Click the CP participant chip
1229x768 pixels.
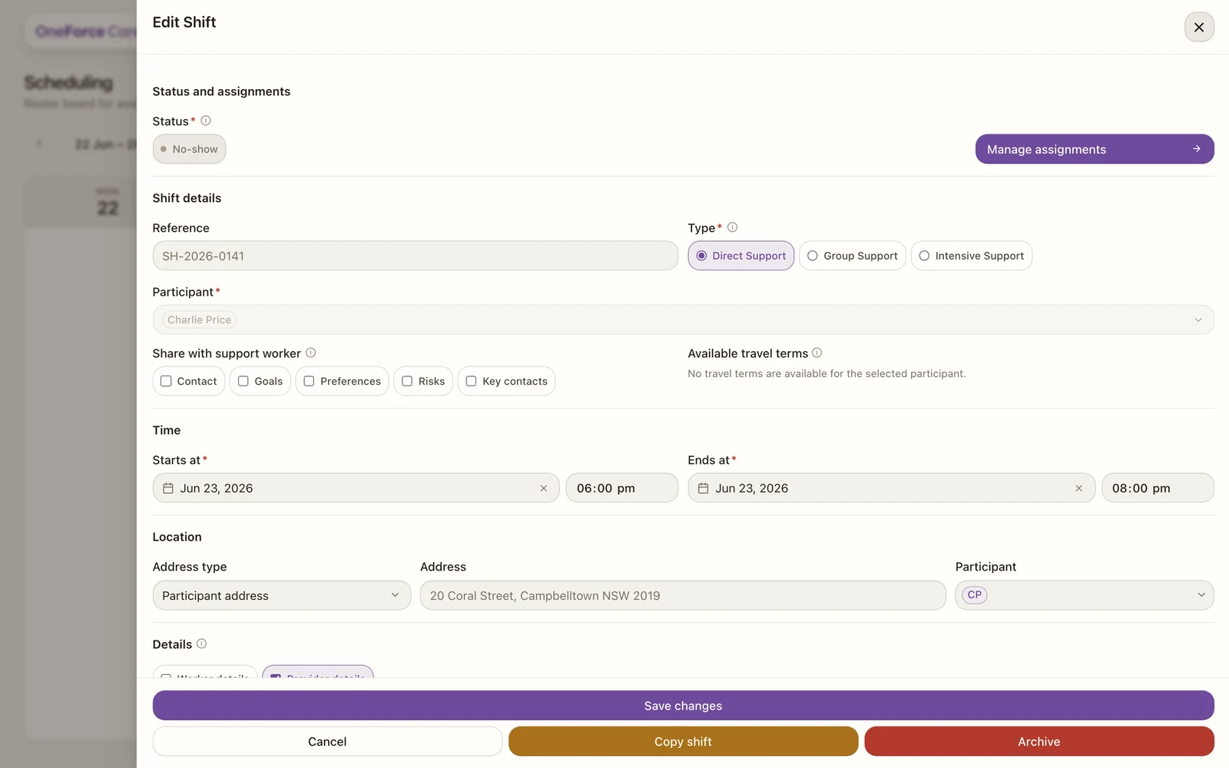click(974, 595)
